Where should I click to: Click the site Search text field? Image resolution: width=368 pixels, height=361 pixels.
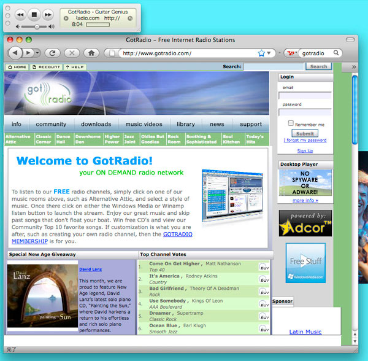pyautogui.click(x=274, y=66)
